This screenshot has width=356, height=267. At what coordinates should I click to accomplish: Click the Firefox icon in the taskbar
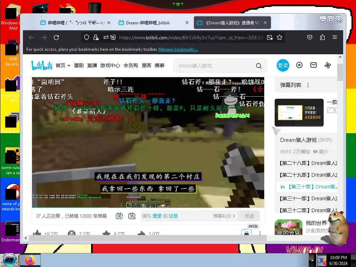coord(31,260)
